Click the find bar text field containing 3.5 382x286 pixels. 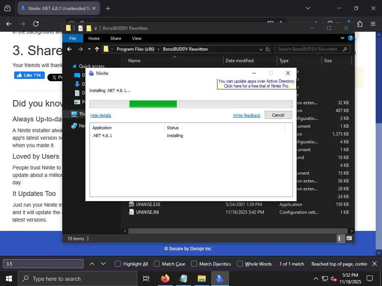click(x=43, y=264)
